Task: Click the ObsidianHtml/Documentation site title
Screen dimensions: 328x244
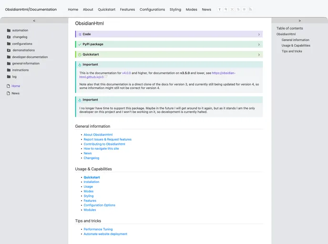Action: [31, 10]
